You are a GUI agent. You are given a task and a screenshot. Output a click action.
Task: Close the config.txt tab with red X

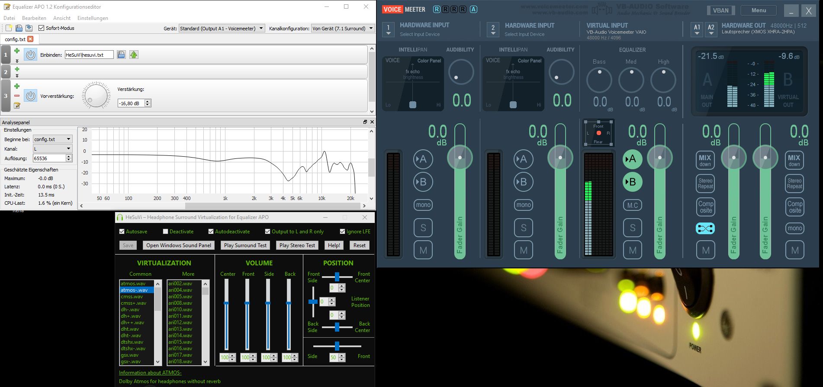tap(30, 39)
